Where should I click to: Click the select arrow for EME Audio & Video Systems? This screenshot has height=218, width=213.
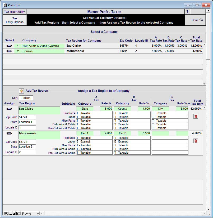pos(9,46)
